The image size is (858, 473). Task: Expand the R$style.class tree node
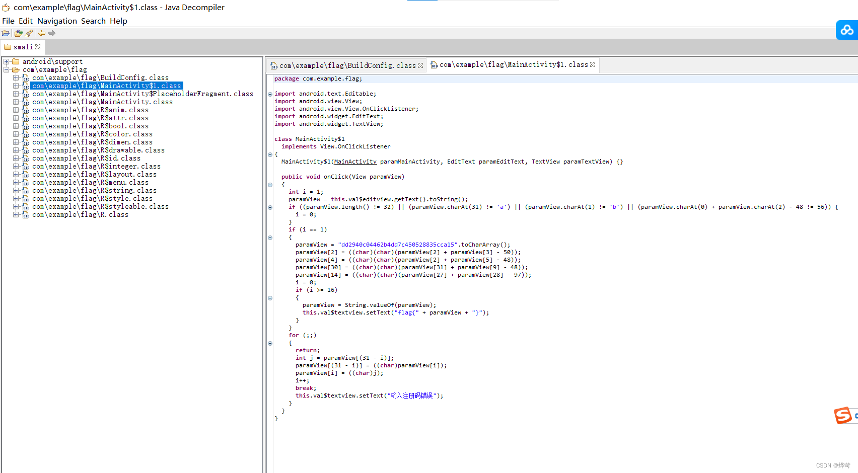coord(16,198)
